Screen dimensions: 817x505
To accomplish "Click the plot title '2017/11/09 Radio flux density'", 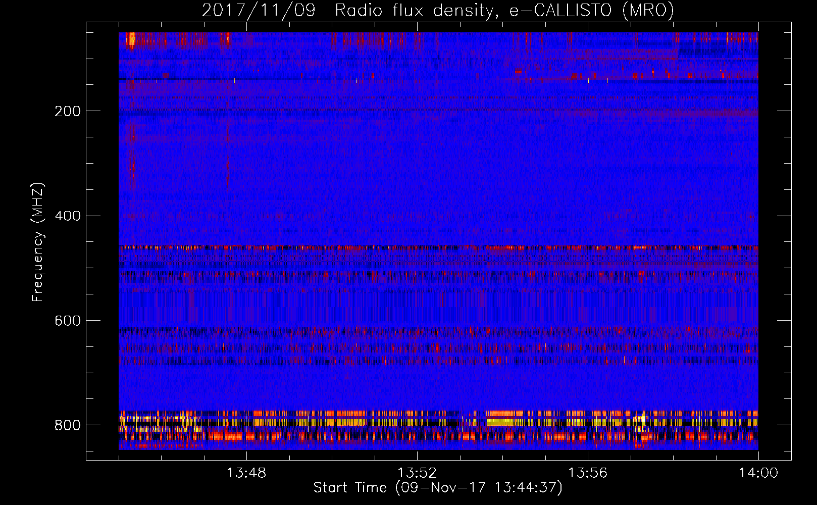I will point(438,11).
